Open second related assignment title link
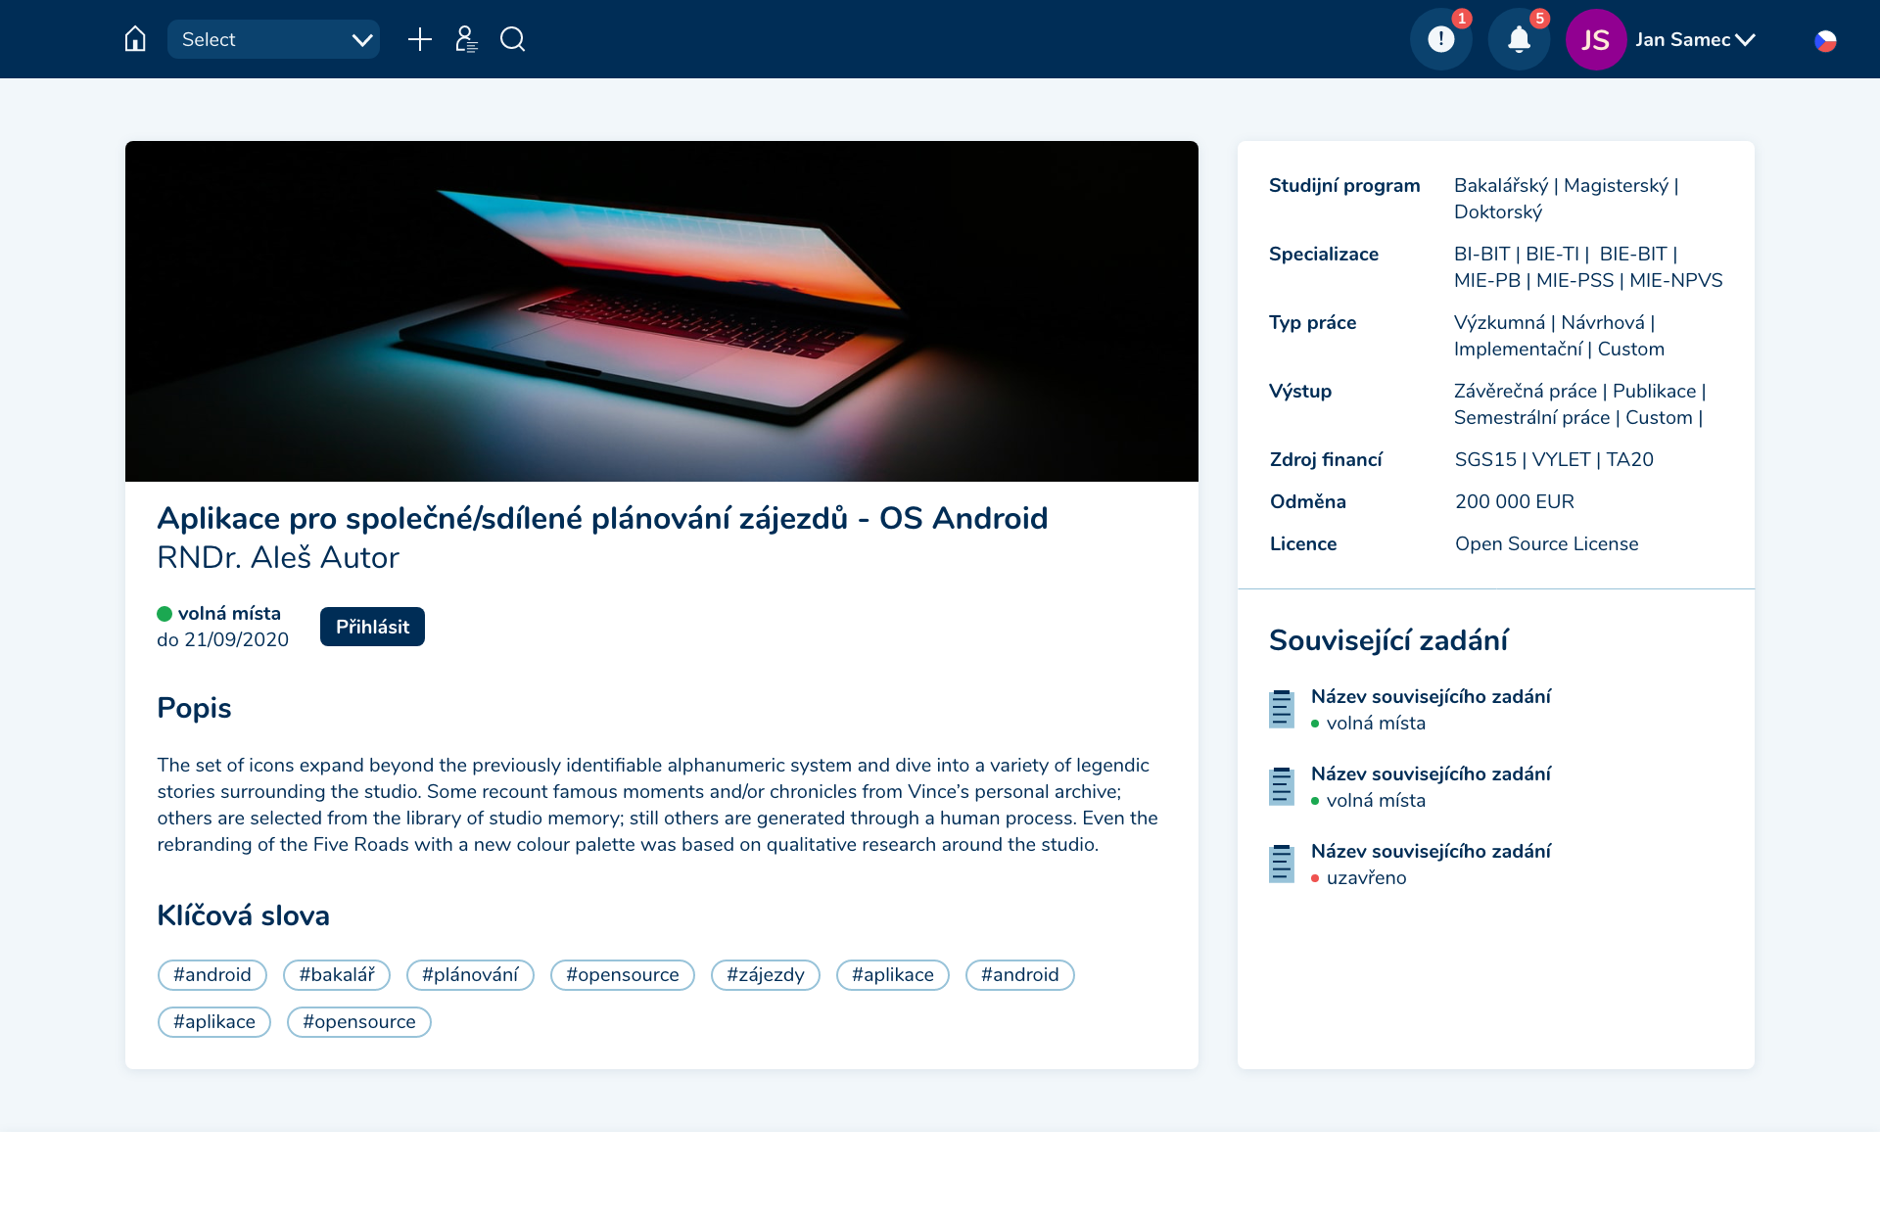The height and width of the screenshot is (1218, 1880). (x=1431, y=773)
